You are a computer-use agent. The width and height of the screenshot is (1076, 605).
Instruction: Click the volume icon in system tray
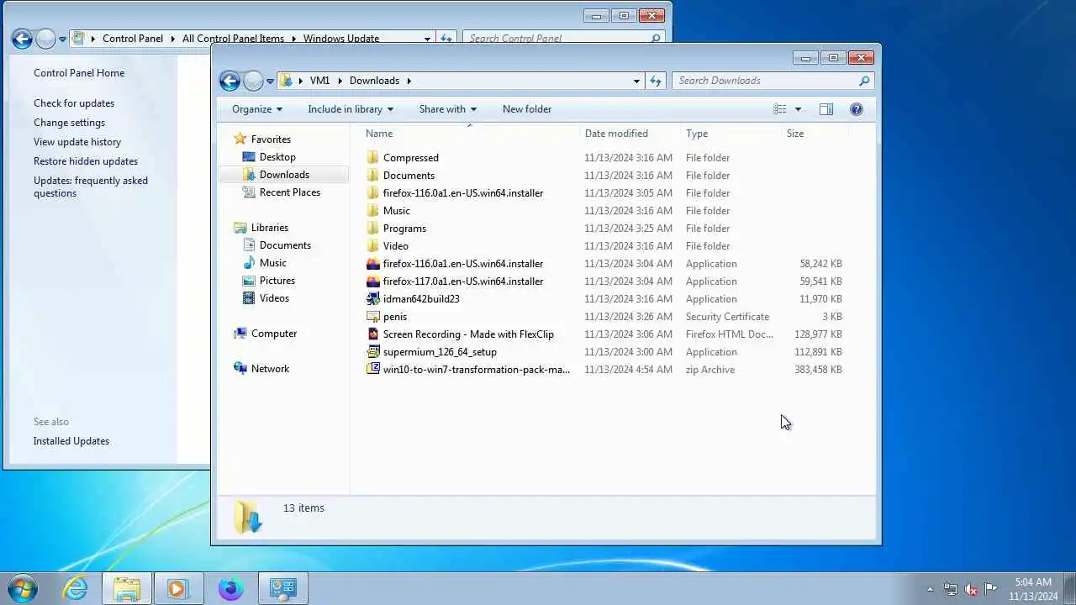pos(971,589)
